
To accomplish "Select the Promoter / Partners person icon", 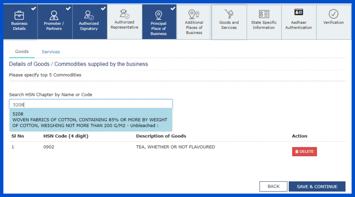I will (x=54, y=15).
